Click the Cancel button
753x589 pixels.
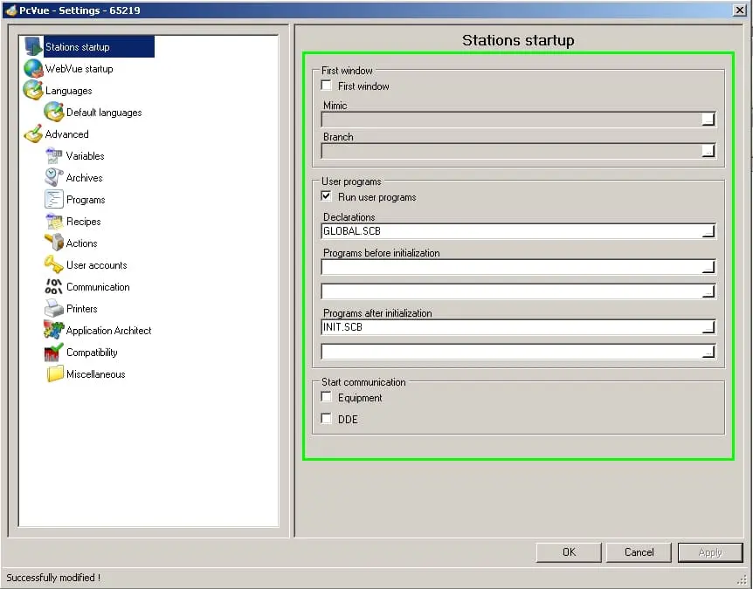pos(639,552)
